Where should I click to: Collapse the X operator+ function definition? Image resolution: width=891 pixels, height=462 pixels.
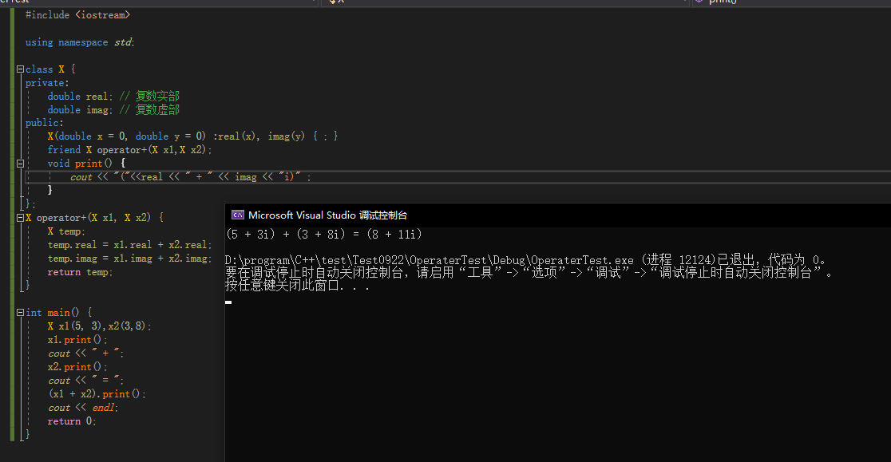21,218
